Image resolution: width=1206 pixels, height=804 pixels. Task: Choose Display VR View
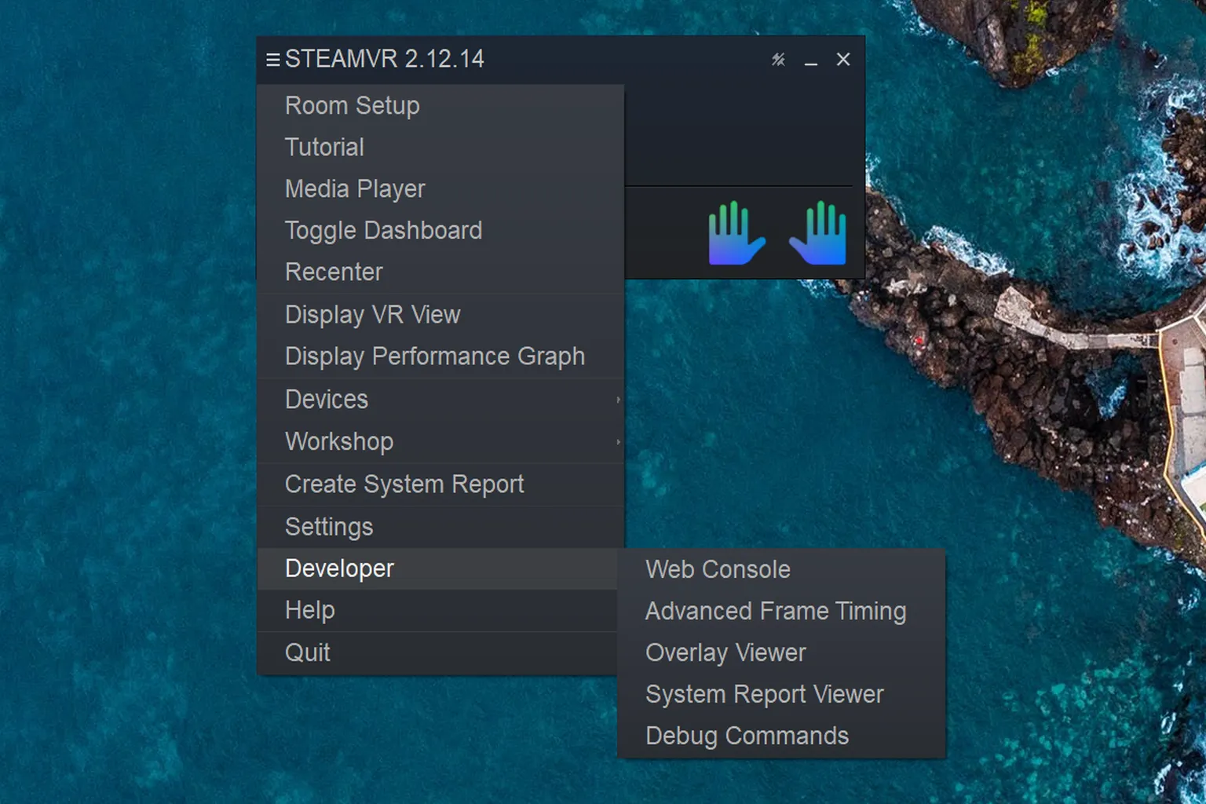click(440, 315)
